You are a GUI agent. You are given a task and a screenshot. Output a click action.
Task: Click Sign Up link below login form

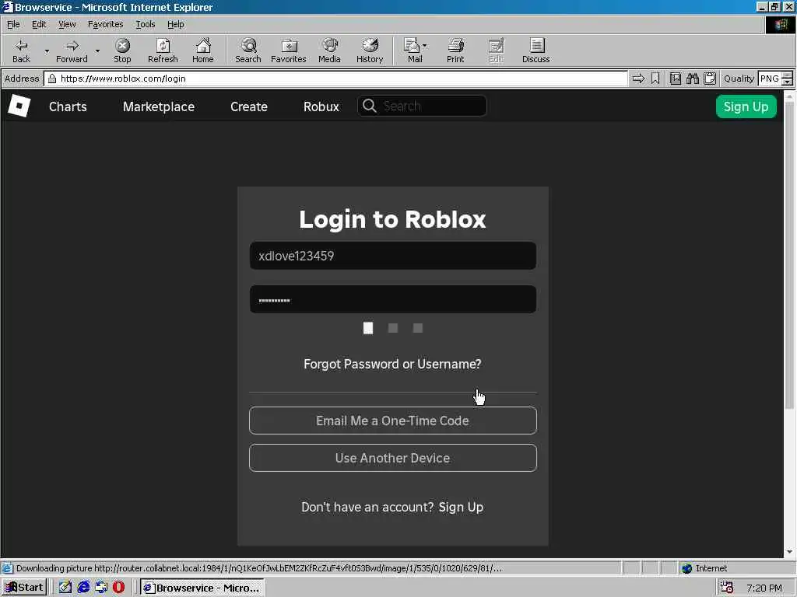(x=461, y=507)
